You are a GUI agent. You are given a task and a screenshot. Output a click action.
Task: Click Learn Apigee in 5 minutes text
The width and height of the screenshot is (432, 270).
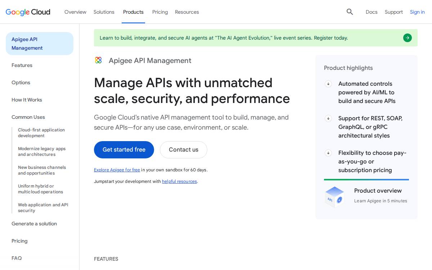point(381,201)
